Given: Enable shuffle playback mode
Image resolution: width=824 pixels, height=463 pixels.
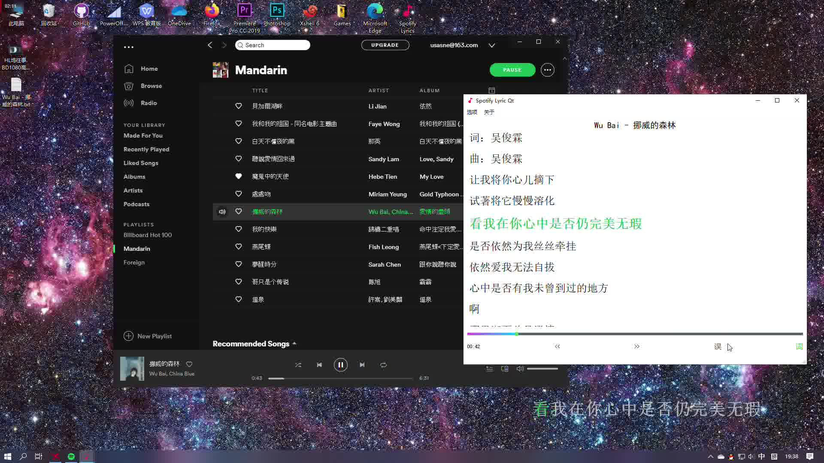Looking at the screenshot, I should 298,365.
